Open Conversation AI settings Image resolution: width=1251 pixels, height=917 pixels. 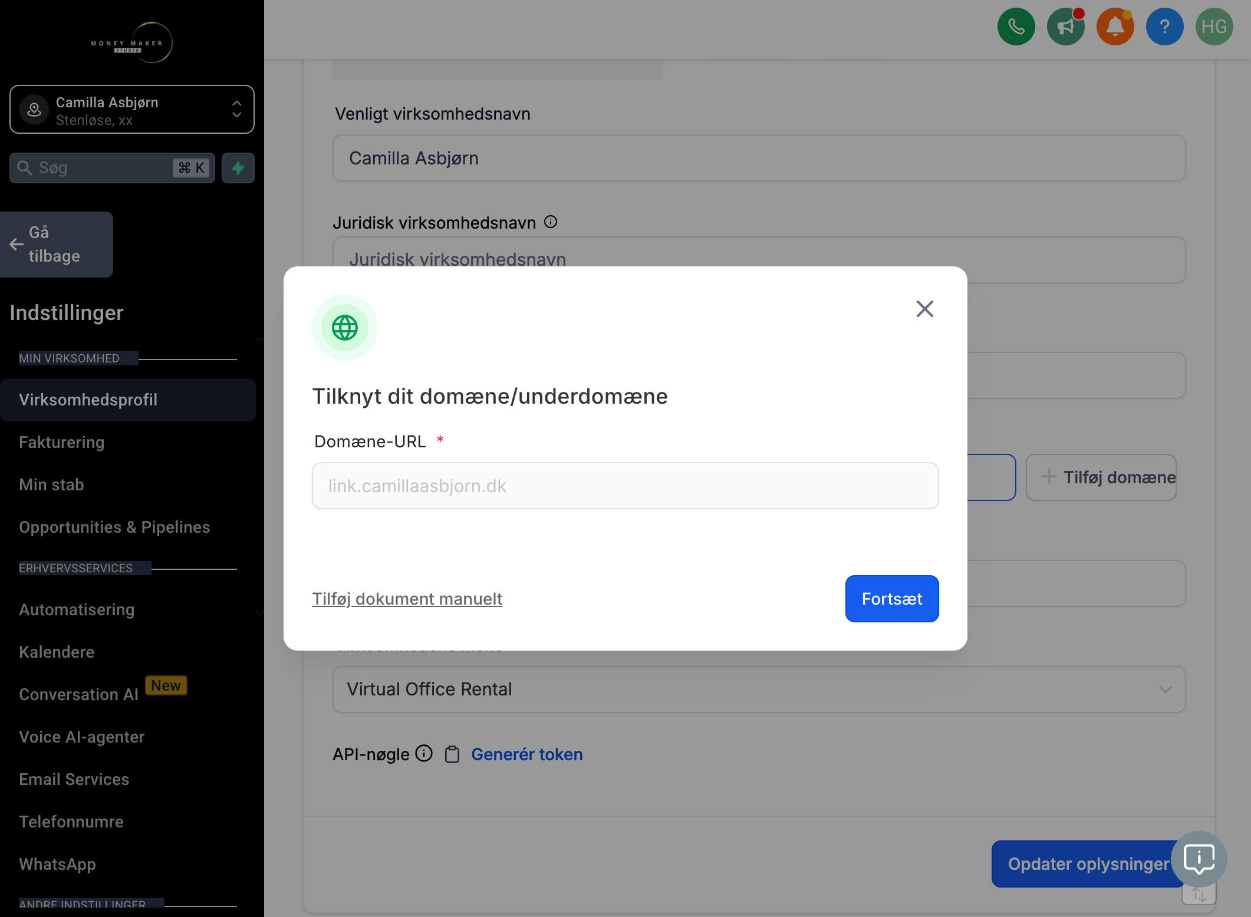coord(79,695)
